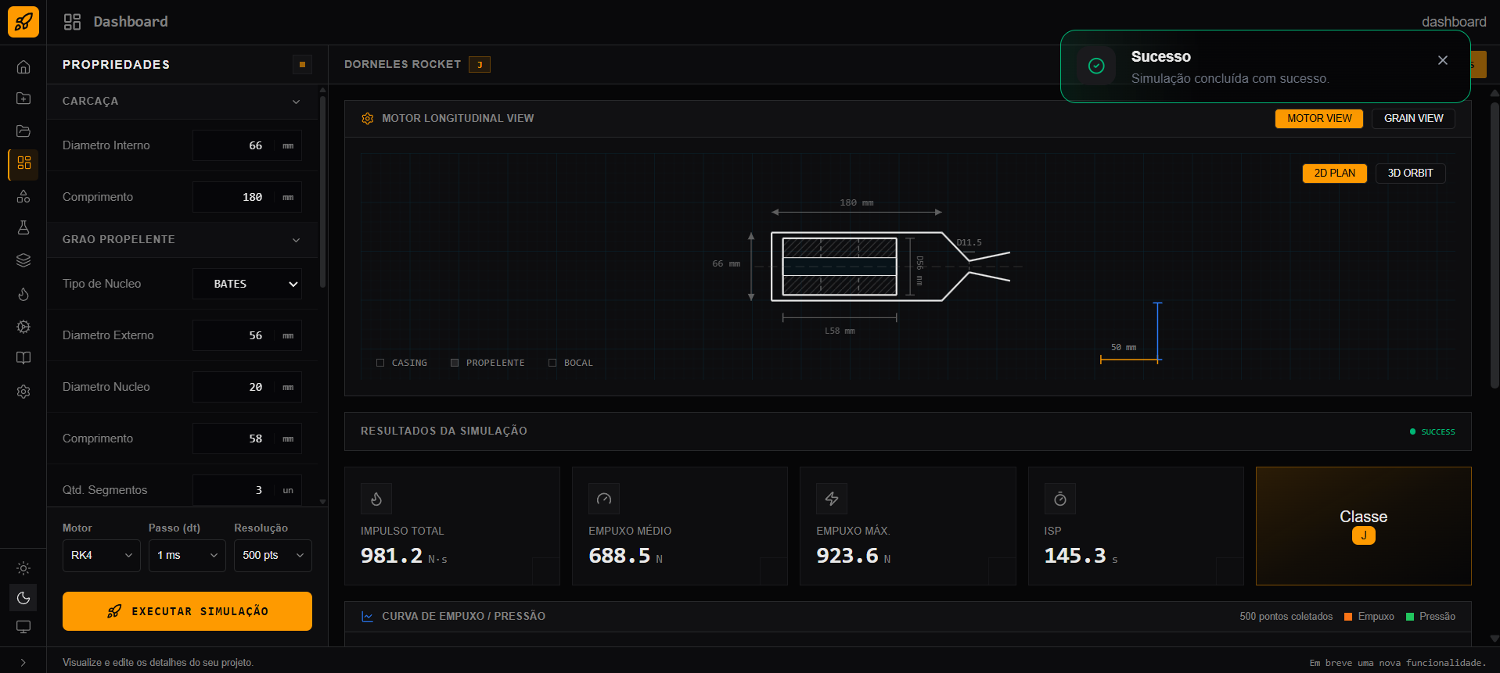This screenshot has width=1500, height=673.
Task: Open the settings cog sidebar icon
Action: 23,392
